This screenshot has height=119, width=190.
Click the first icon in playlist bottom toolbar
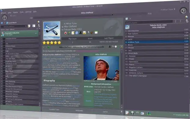127,113
